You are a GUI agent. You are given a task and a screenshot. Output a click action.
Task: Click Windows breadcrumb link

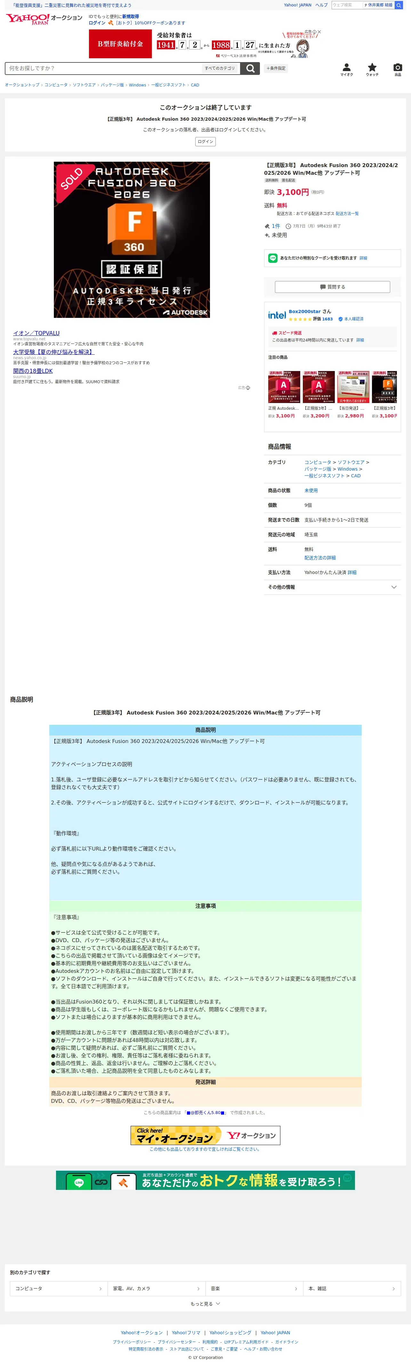tap(137, 85)
